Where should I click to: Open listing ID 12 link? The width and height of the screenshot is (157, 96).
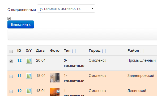(x=19, y=60)
